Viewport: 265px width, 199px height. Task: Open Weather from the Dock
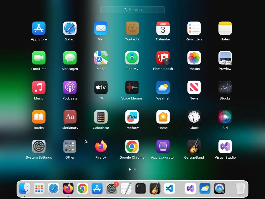pyautogui.click(x=205, y=188)
